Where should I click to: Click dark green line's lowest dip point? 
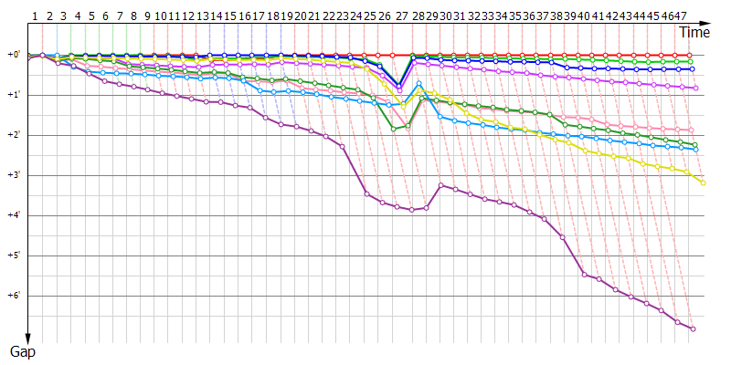coord(394,129)
